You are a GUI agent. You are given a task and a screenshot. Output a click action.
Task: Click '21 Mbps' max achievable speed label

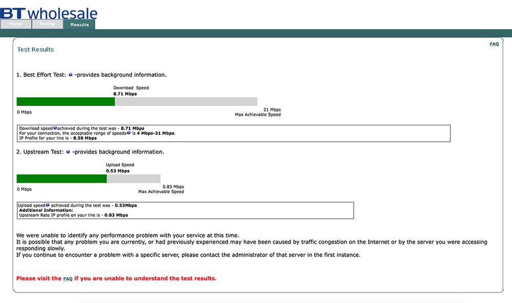pyautogui.click(x=272, y=110)
